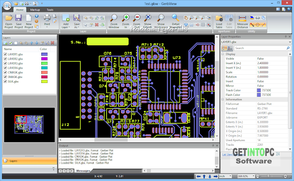Click Show Workspace
This screenshot has width=294, height=181.
161,22
